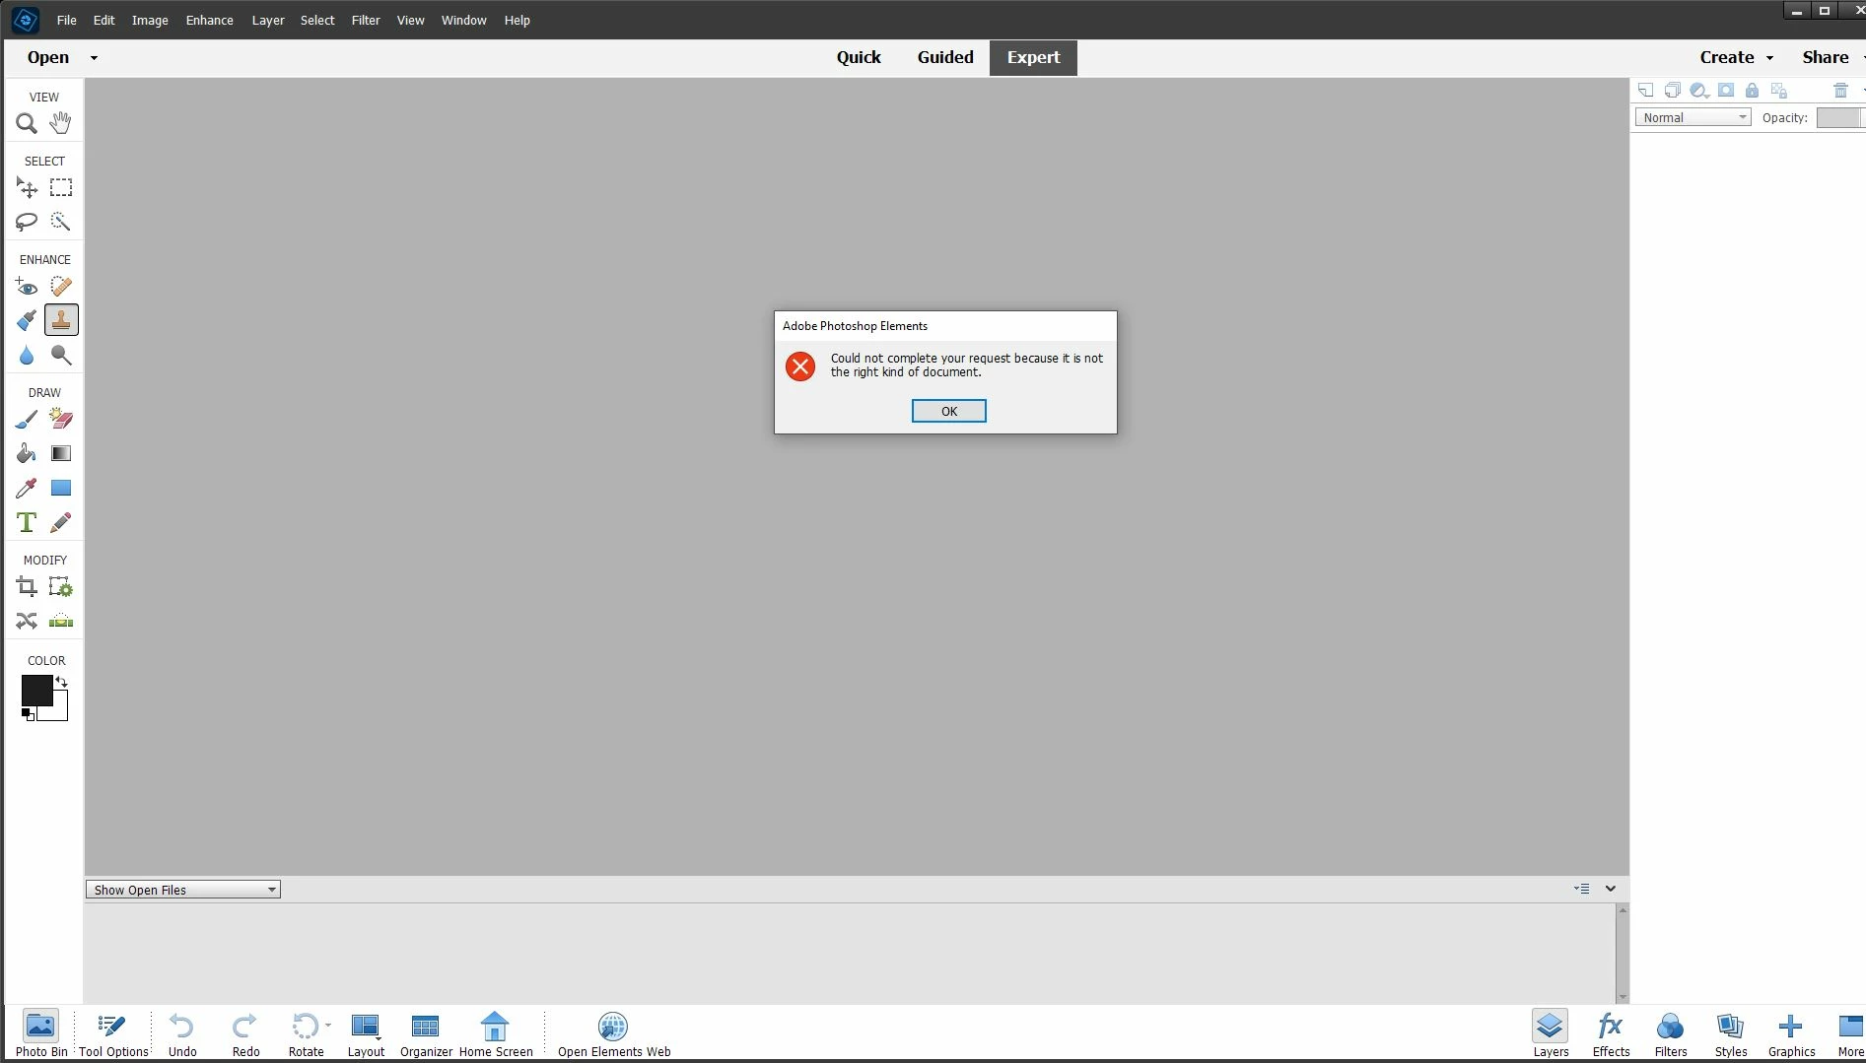
Task: Launch the Organizer
Action: pyautogui.click(x=426, y=1033)
